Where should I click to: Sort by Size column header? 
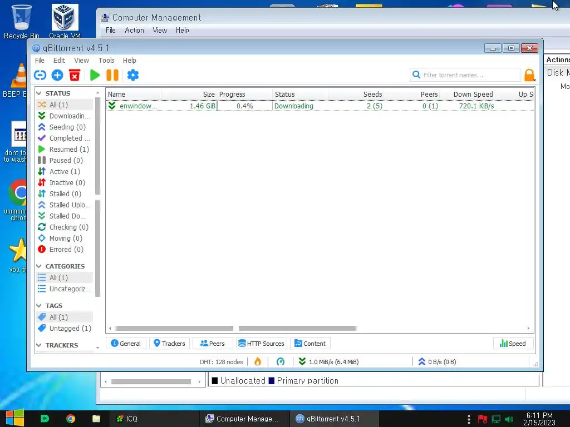[189, 94]
